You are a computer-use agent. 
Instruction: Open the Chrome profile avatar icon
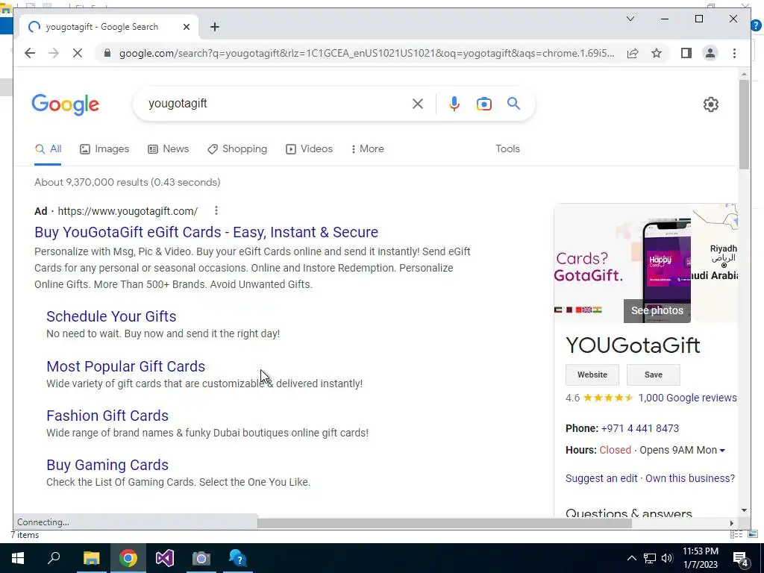[710, 53]
